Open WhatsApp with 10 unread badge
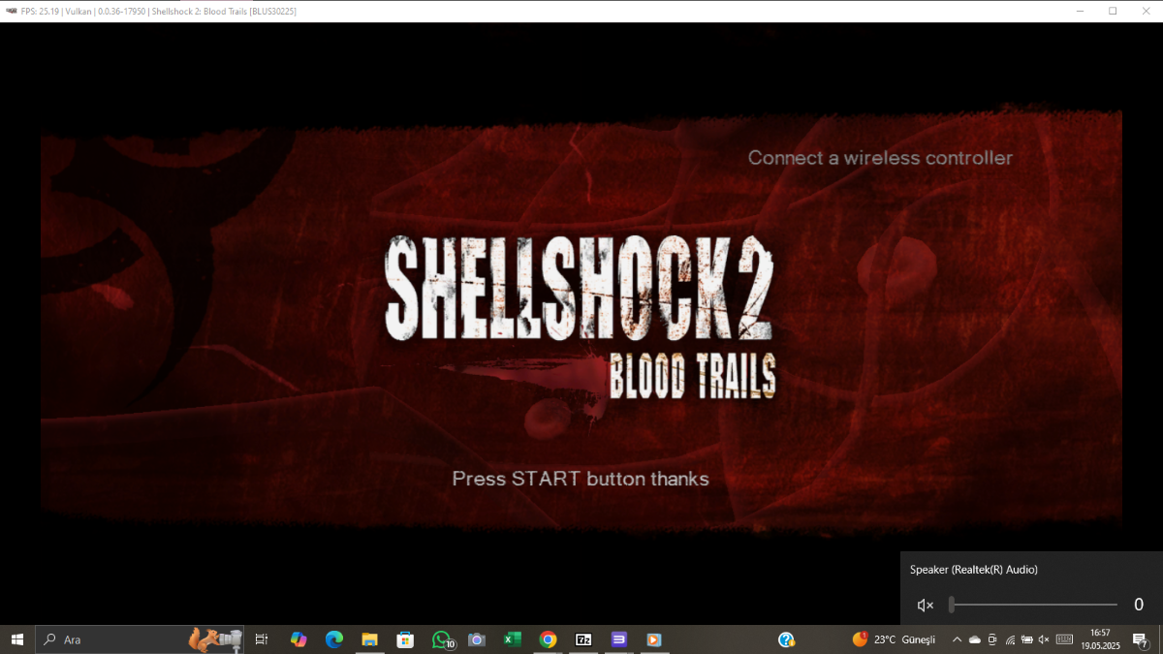The image size is (1163, 654). pyautogui.click(x=442, y=639)
